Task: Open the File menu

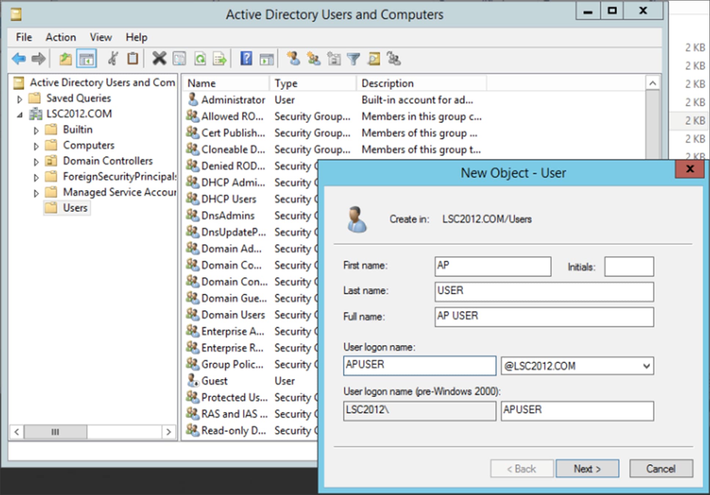Action: click(x=24, y=37)
